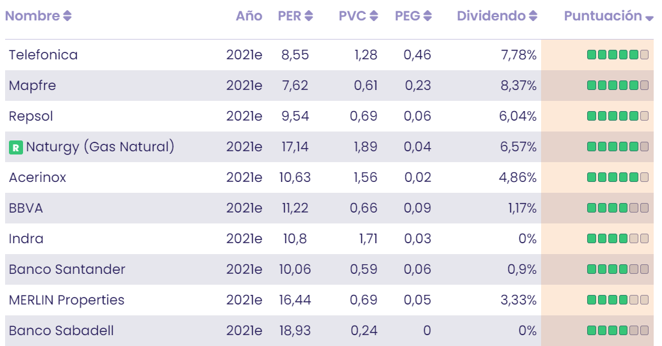The image size is (662, 346).
Task: Click the Puntuación descending arrow
Action: pos(649,19)
